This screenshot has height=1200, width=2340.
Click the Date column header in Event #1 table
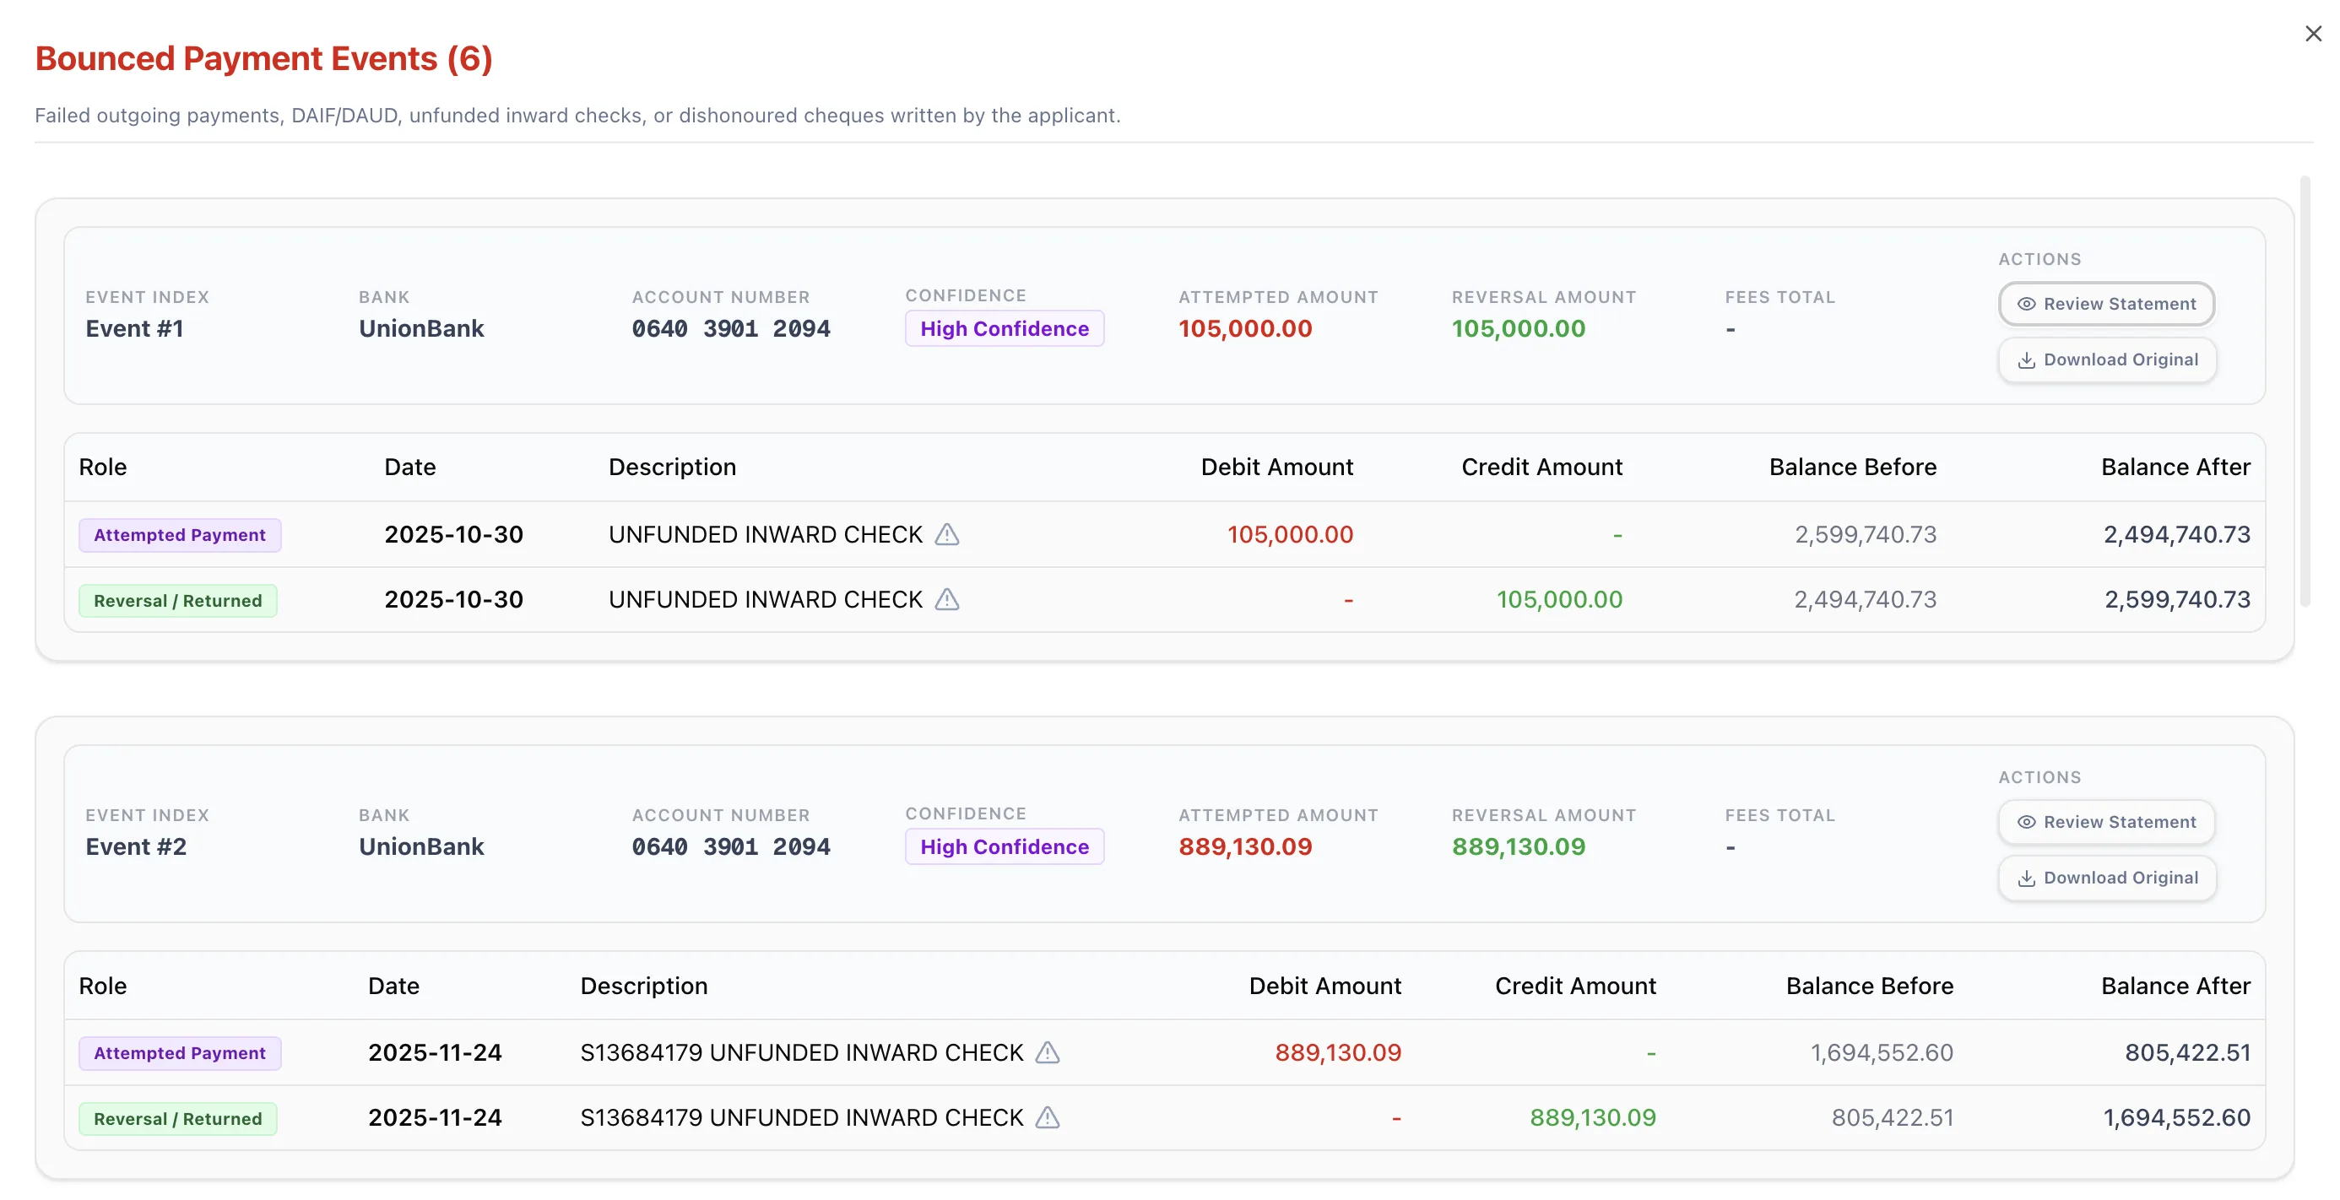click(x=409, y=467)
